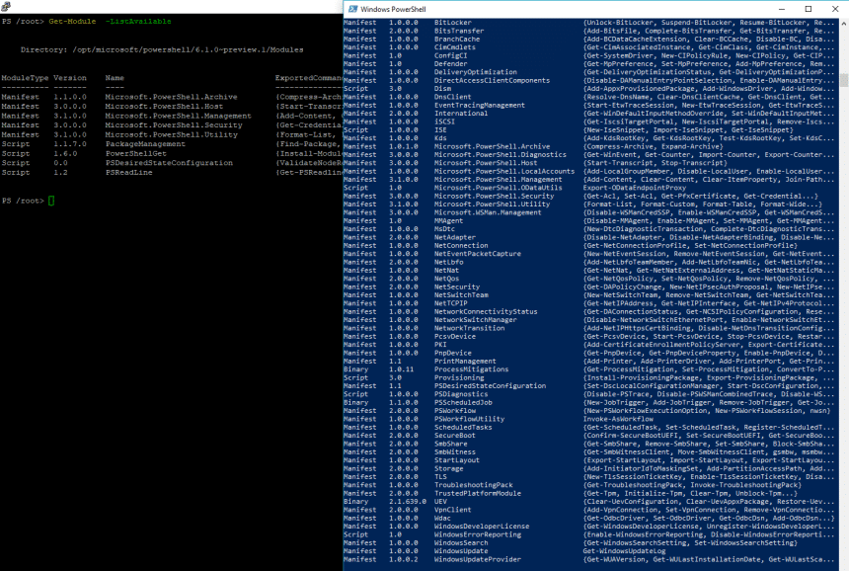The image size is (849, 571).
Task: Click 'Microsoft.PowerShell.Diagnostics' in PowerShell window
Action: (x=501, y=154)
